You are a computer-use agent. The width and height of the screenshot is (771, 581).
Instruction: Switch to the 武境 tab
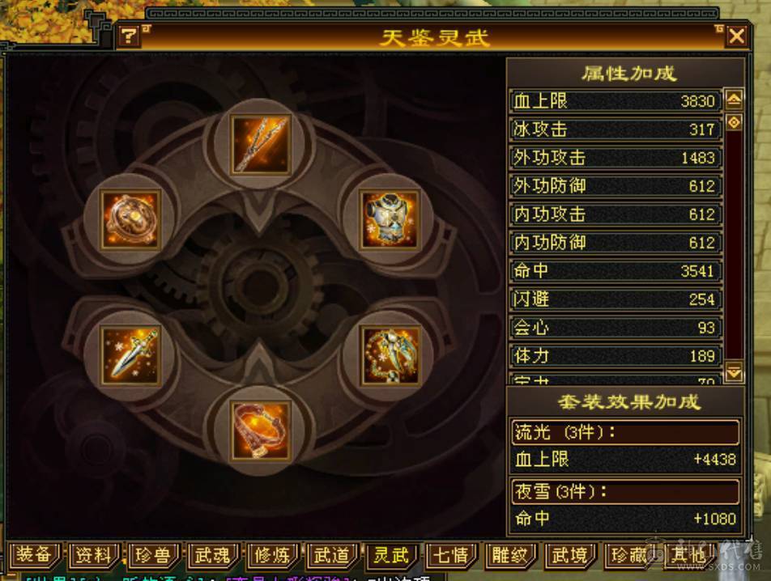569,555
